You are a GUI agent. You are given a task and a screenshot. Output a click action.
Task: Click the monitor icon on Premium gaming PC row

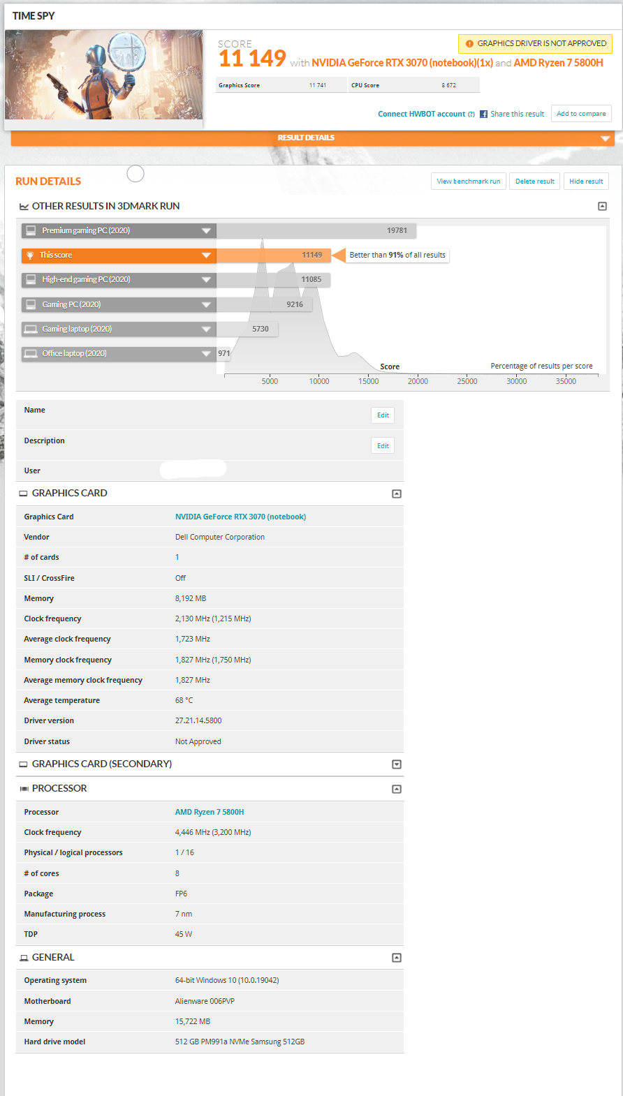click(31, 230)
